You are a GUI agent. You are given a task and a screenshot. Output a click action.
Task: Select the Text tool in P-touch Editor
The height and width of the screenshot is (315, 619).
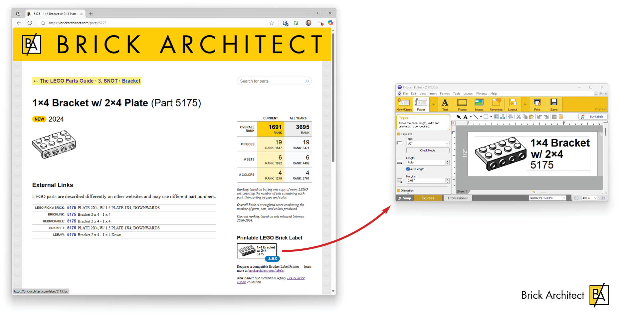pos(445,104)
